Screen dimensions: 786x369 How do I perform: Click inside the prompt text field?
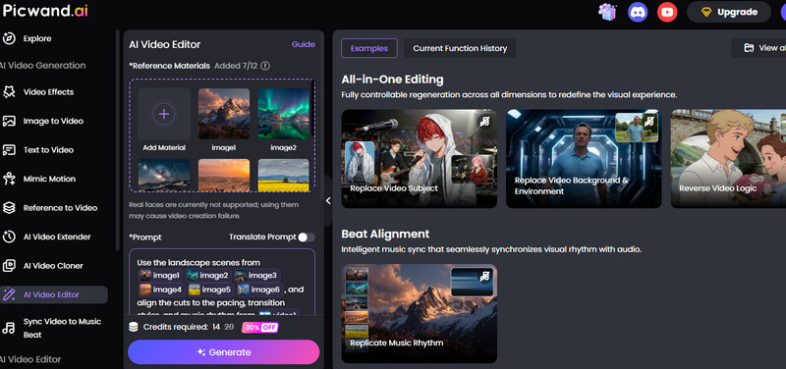[222, 282]
